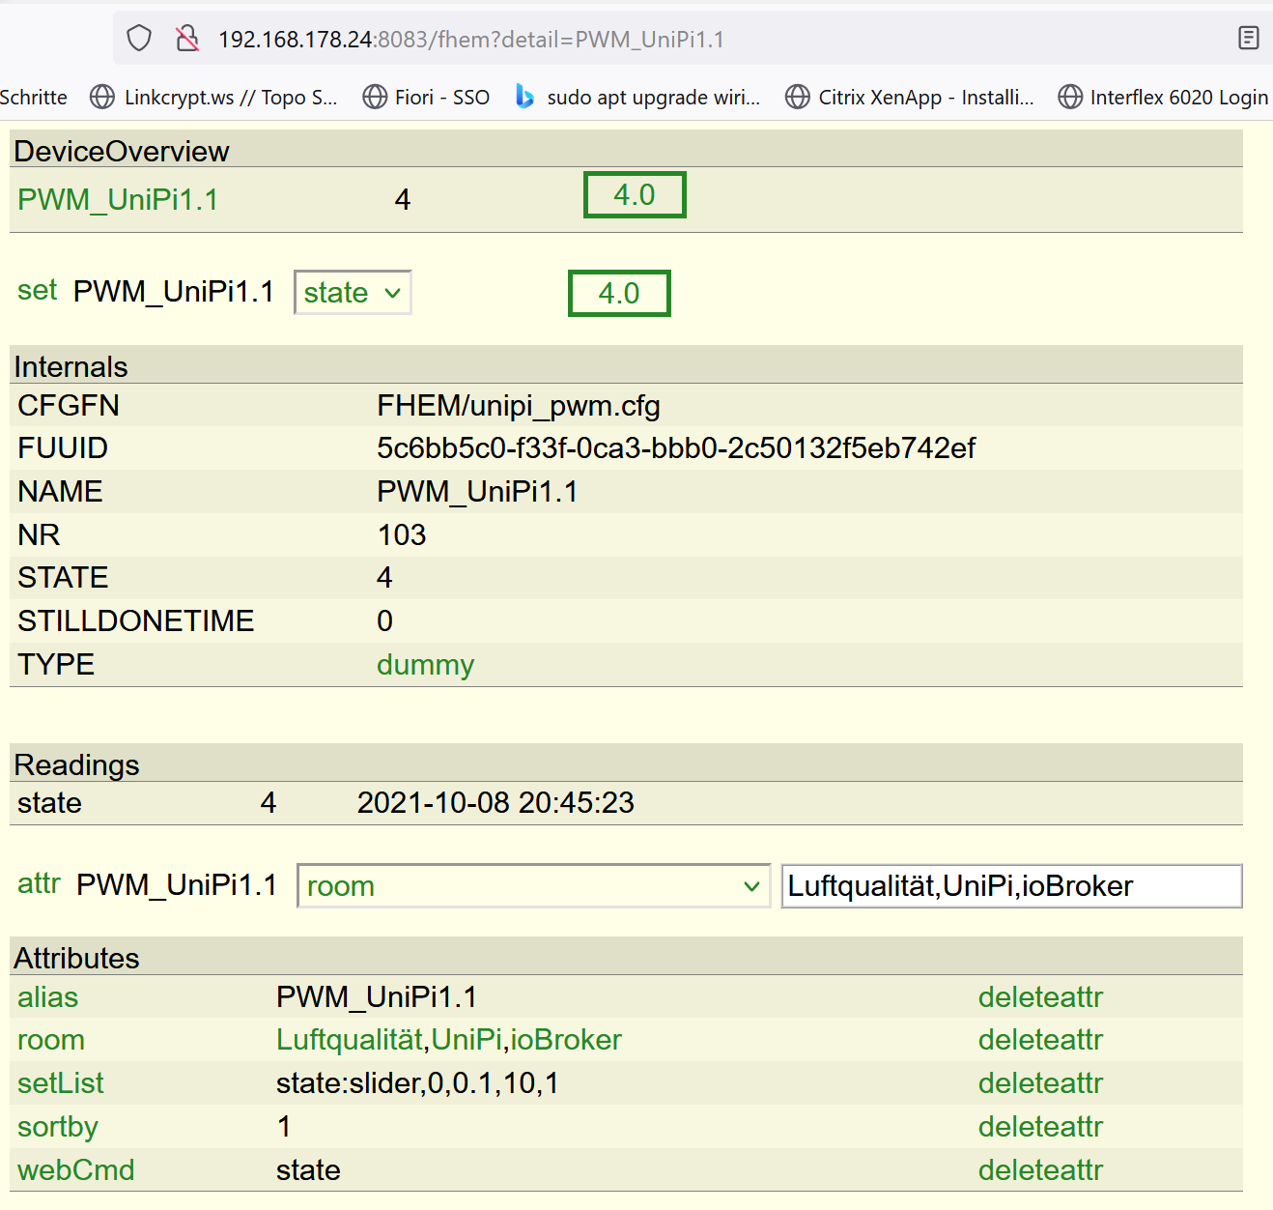This screenshot has height=1210, width=1273.
Task: Click the timestamp 2021-10-08 20:45:23
Action: tap(495, 803)
